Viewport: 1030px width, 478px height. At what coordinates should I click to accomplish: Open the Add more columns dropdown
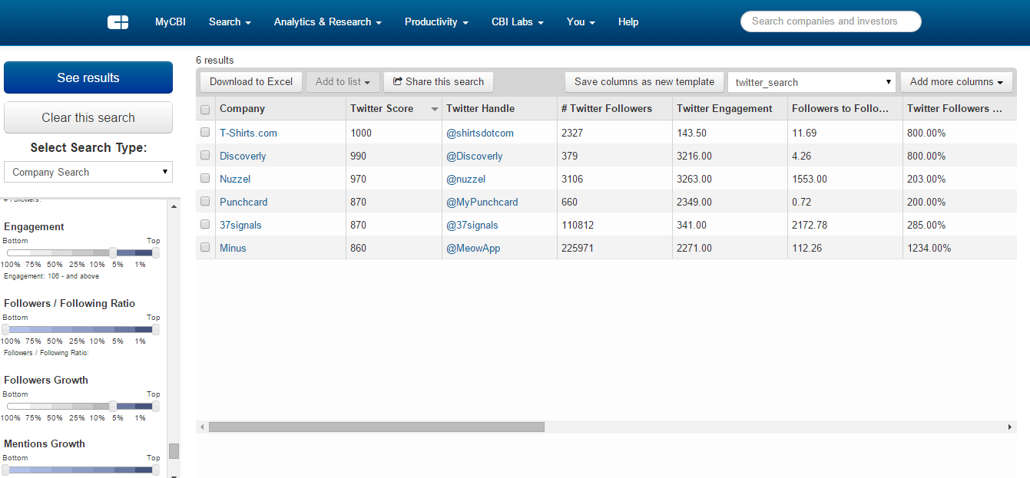point(956,82)
